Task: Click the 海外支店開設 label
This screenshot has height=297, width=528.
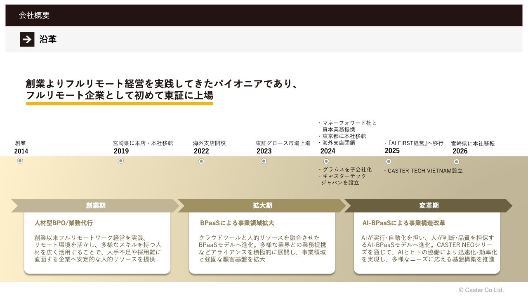Action: pos(210,143)
